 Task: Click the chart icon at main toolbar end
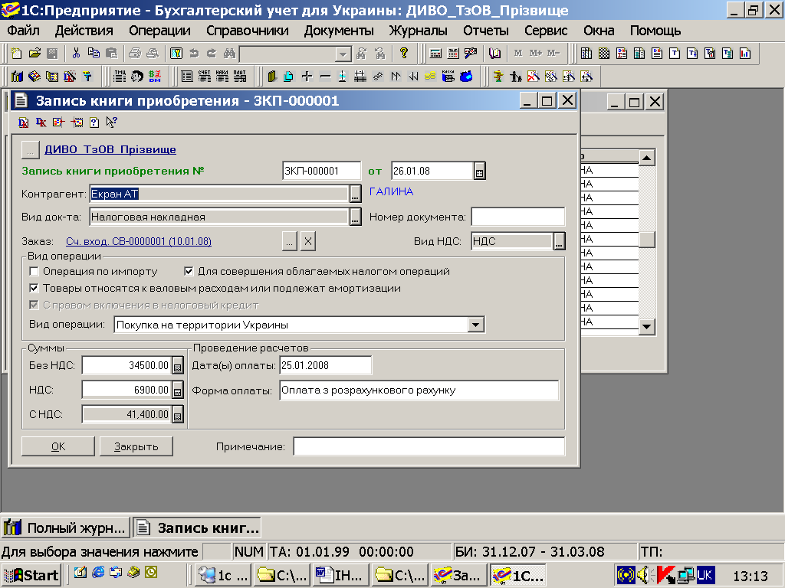point(745,53)
